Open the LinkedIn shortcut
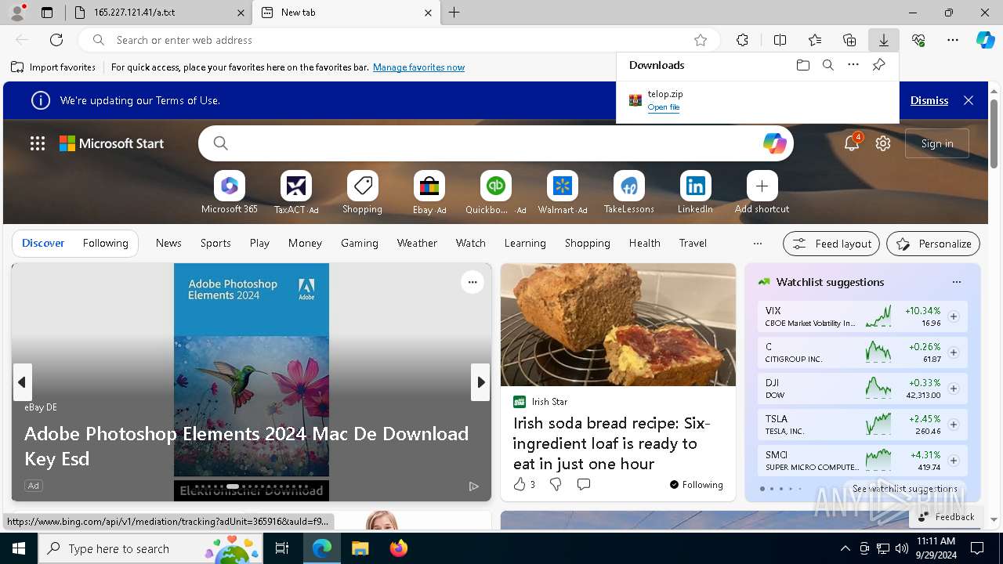This screenshot has height=564, width=1003. [x=695, y=193]
